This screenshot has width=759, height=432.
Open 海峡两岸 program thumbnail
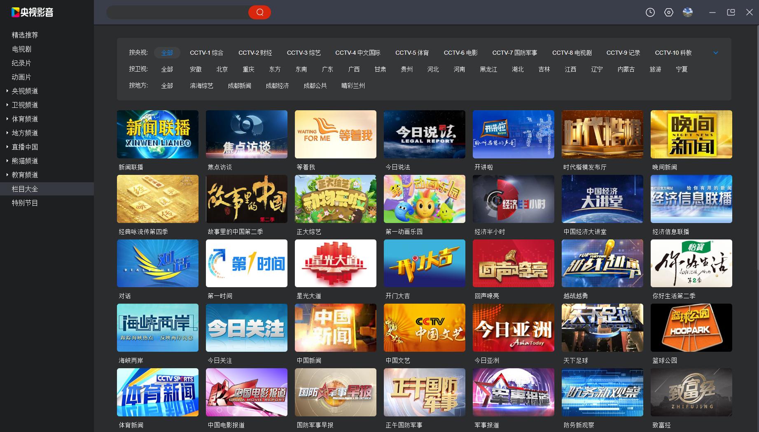pyautogui.click(x=158, y=327)
